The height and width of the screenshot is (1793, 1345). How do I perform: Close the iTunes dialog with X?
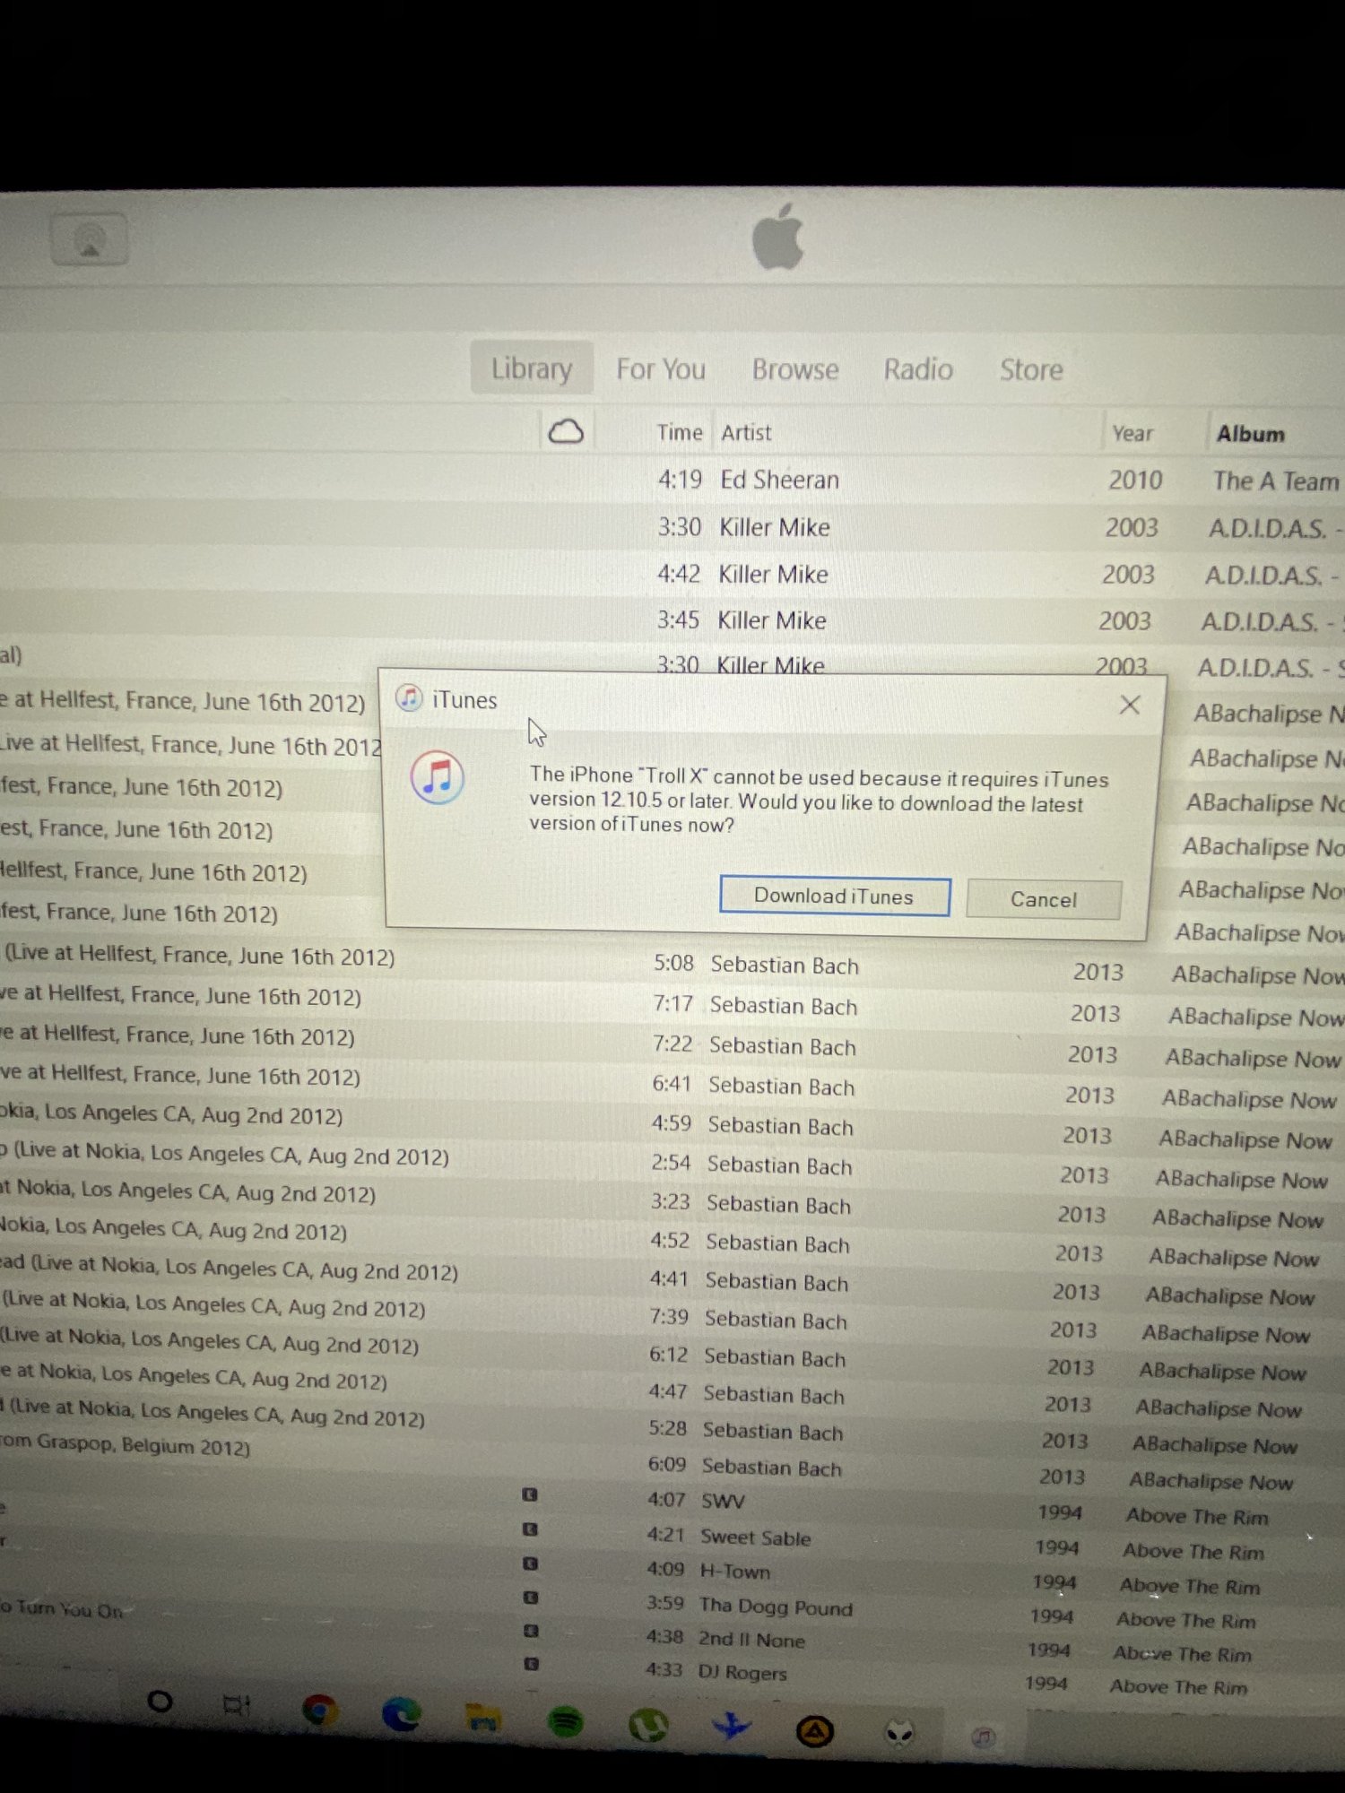pyautogui.click(x=1129, y=705)
